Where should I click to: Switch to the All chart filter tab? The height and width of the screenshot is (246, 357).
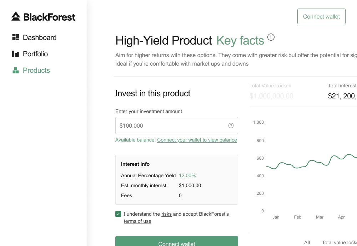pos(307,242)
